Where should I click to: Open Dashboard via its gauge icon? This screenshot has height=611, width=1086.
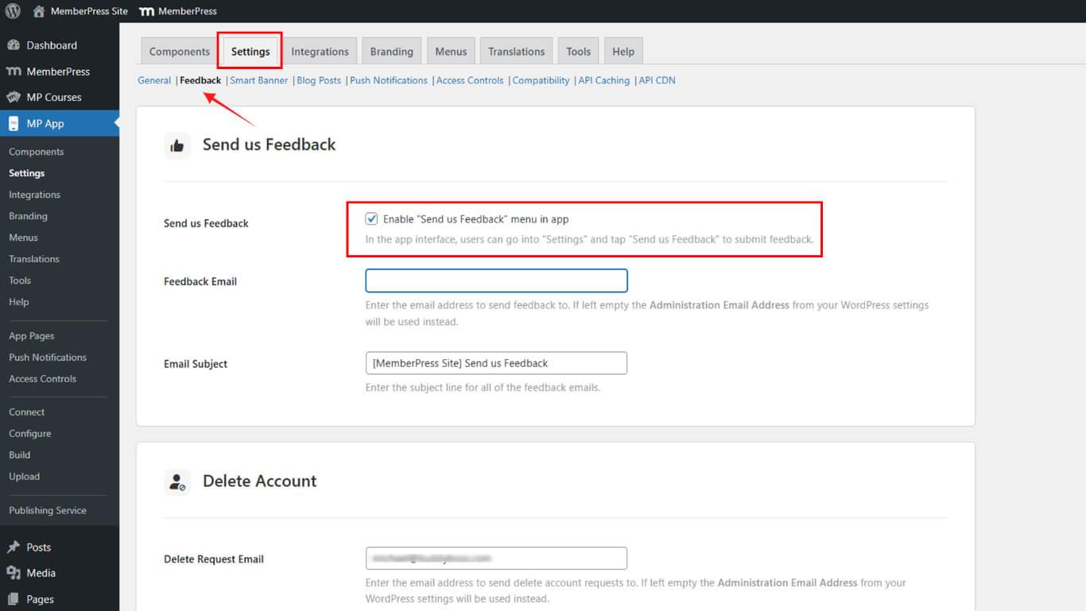click(x=14, y=45)
